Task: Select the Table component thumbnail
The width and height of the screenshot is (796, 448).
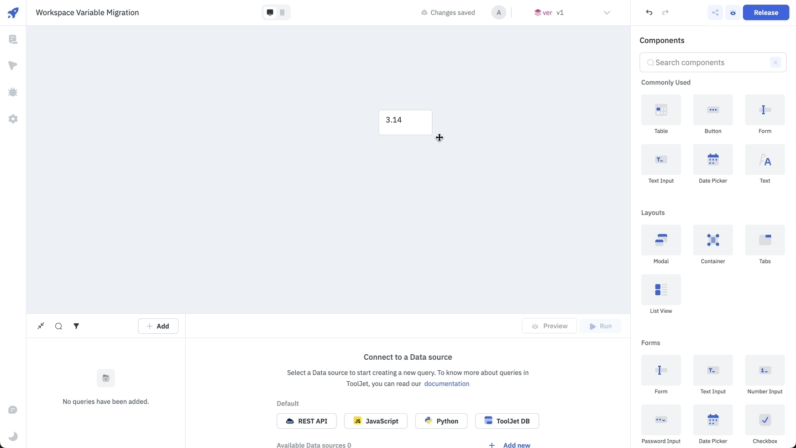Action: click(x=661, y=110)
